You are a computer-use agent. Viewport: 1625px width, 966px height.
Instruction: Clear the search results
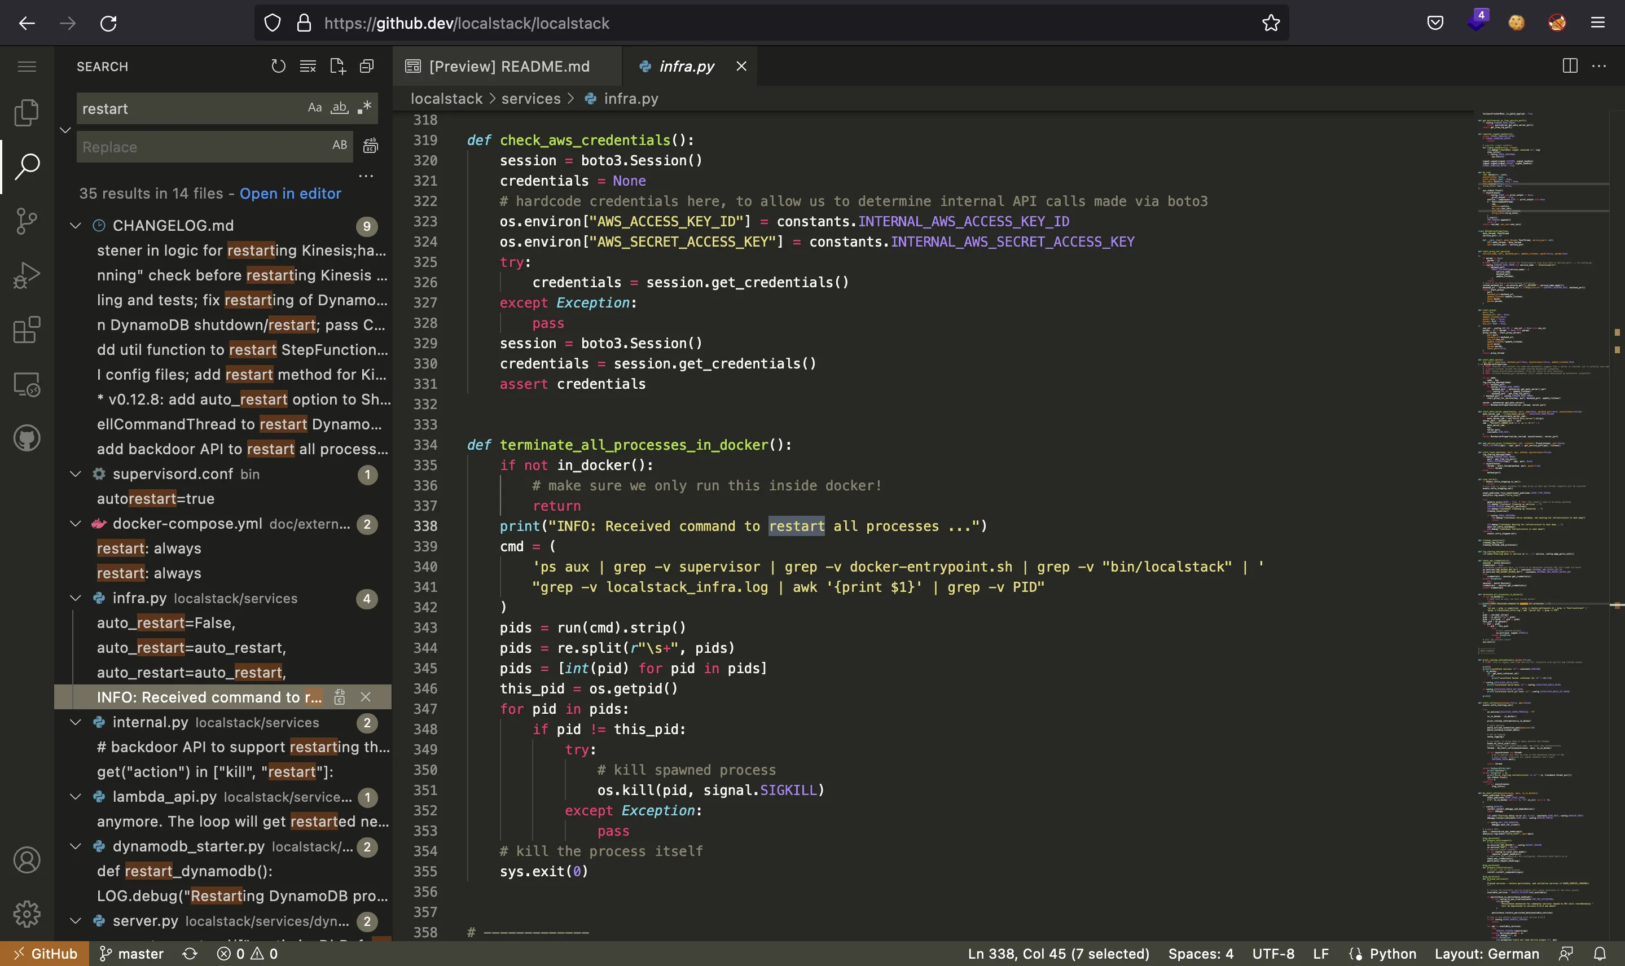[x=308, y=67]
